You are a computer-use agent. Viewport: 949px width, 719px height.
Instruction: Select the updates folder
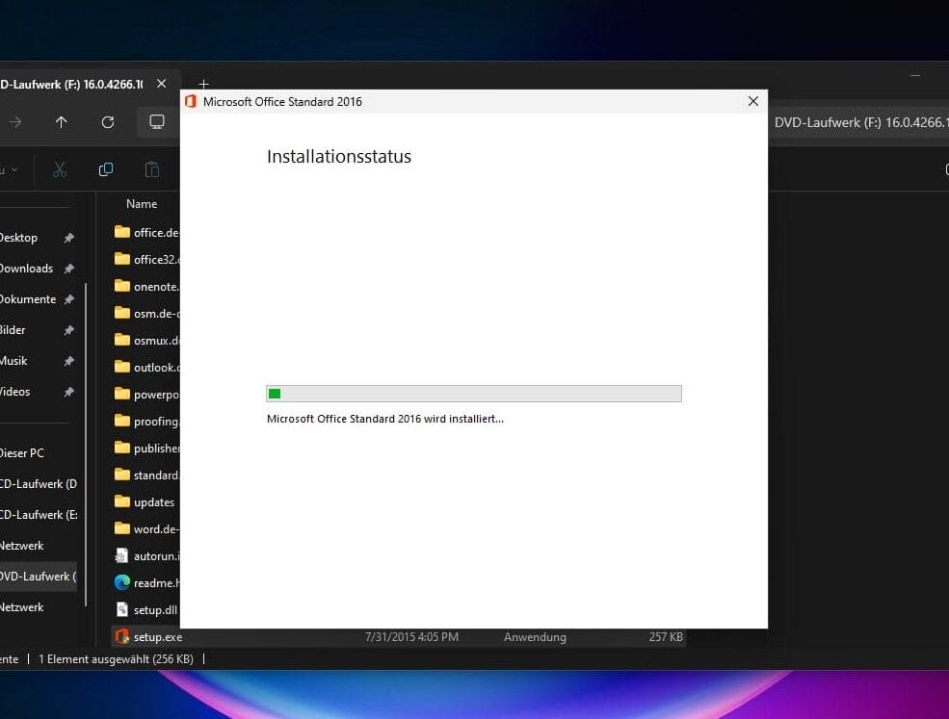point(153,502)
